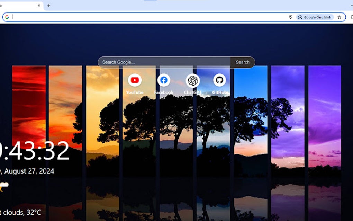Click the Google G logo in the address bar
353x221 pixels.
point(8,17)
